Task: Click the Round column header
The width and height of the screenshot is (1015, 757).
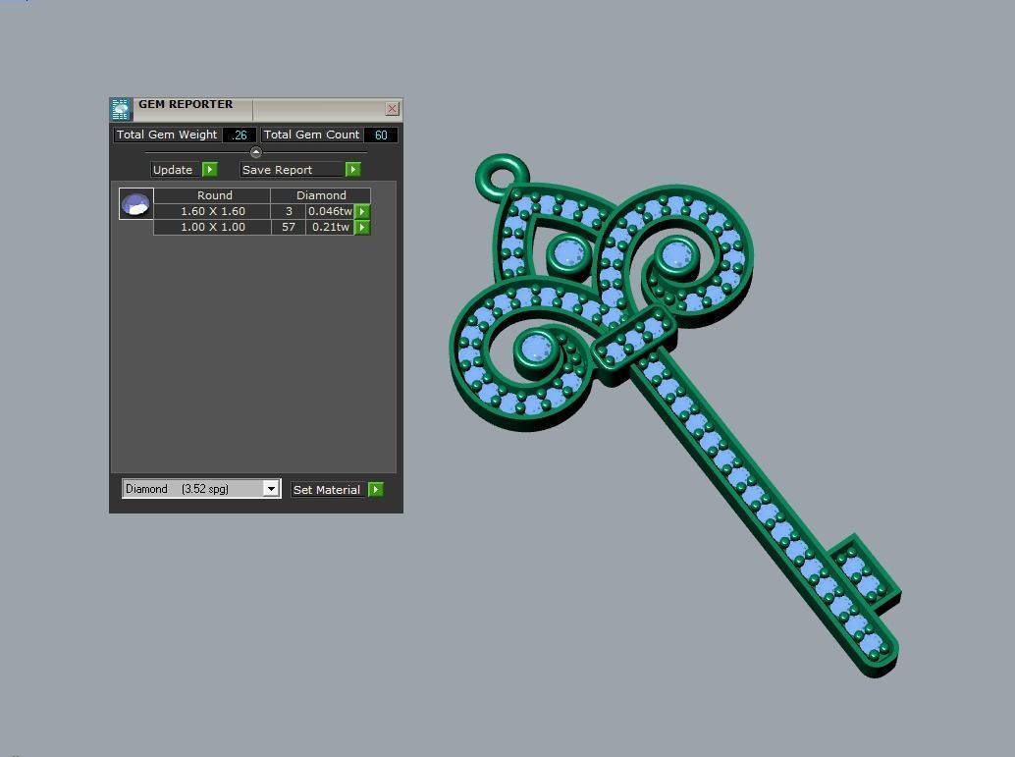Action: 212,195
